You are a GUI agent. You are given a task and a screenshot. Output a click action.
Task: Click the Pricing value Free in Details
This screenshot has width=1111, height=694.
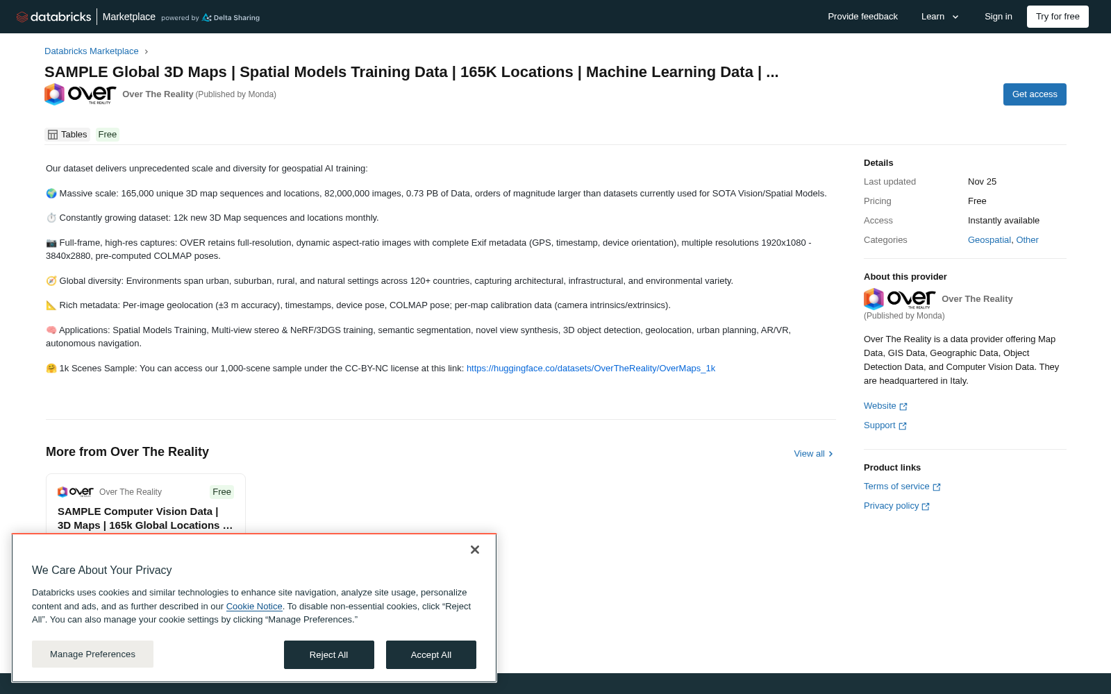[x=977, y=201]
